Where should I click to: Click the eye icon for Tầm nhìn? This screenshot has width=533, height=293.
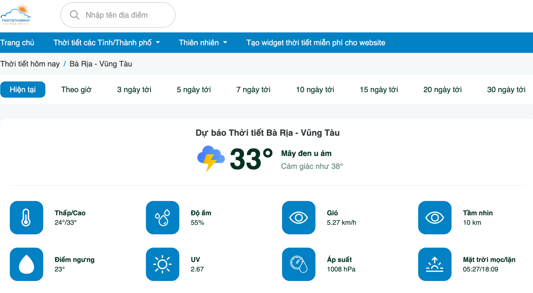(435, 217)
